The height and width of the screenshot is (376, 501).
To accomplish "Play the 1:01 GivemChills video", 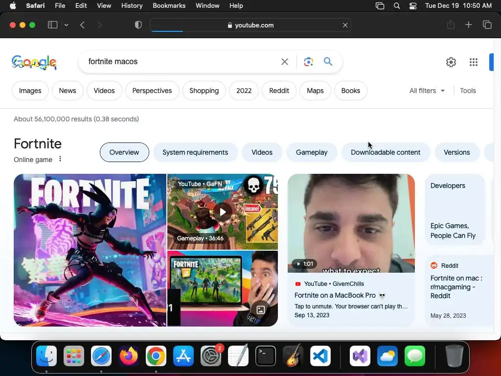I will click(x=351, y=223).
